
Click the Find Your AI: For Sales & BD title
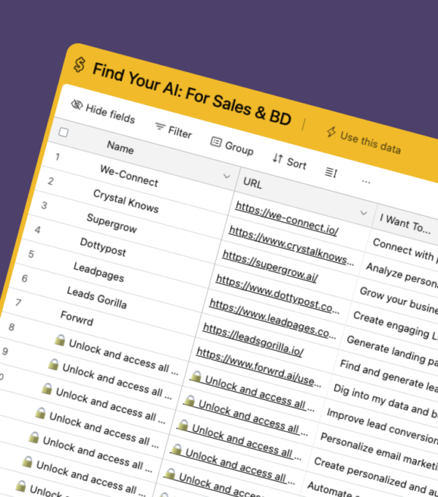[x=192, y=94]
